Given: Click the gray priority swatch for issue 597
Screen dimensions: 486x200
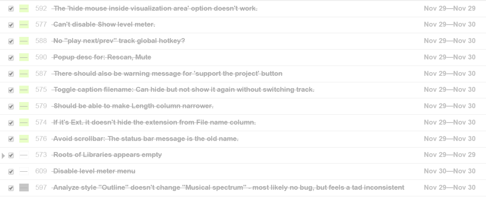Looking at the screenshot, I should click(24, 188).
